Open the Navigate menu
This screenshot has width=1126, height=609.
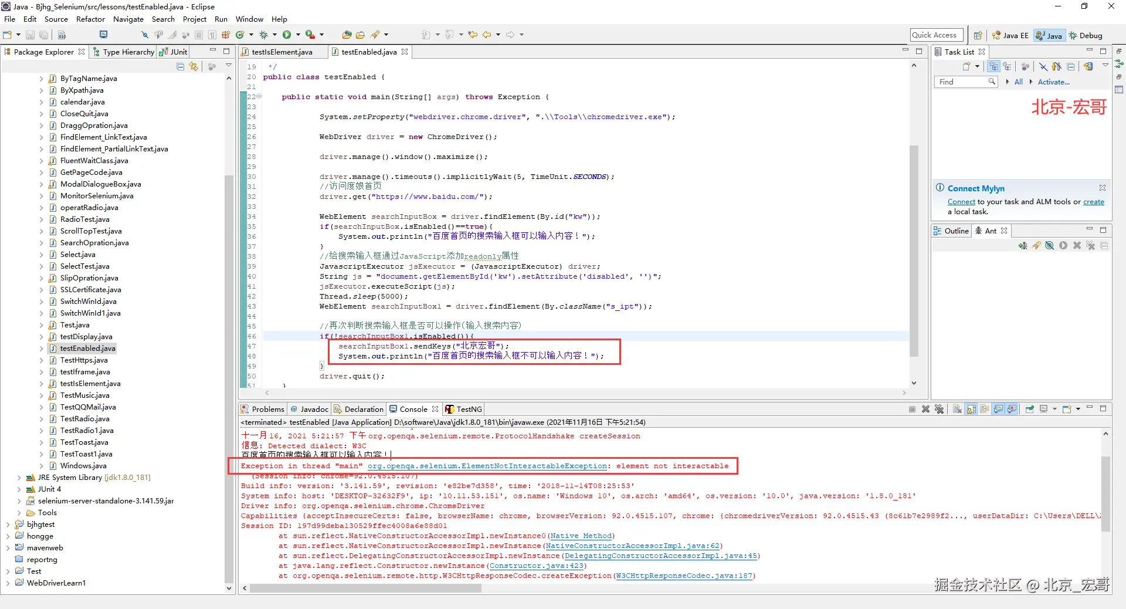point(128,19)
